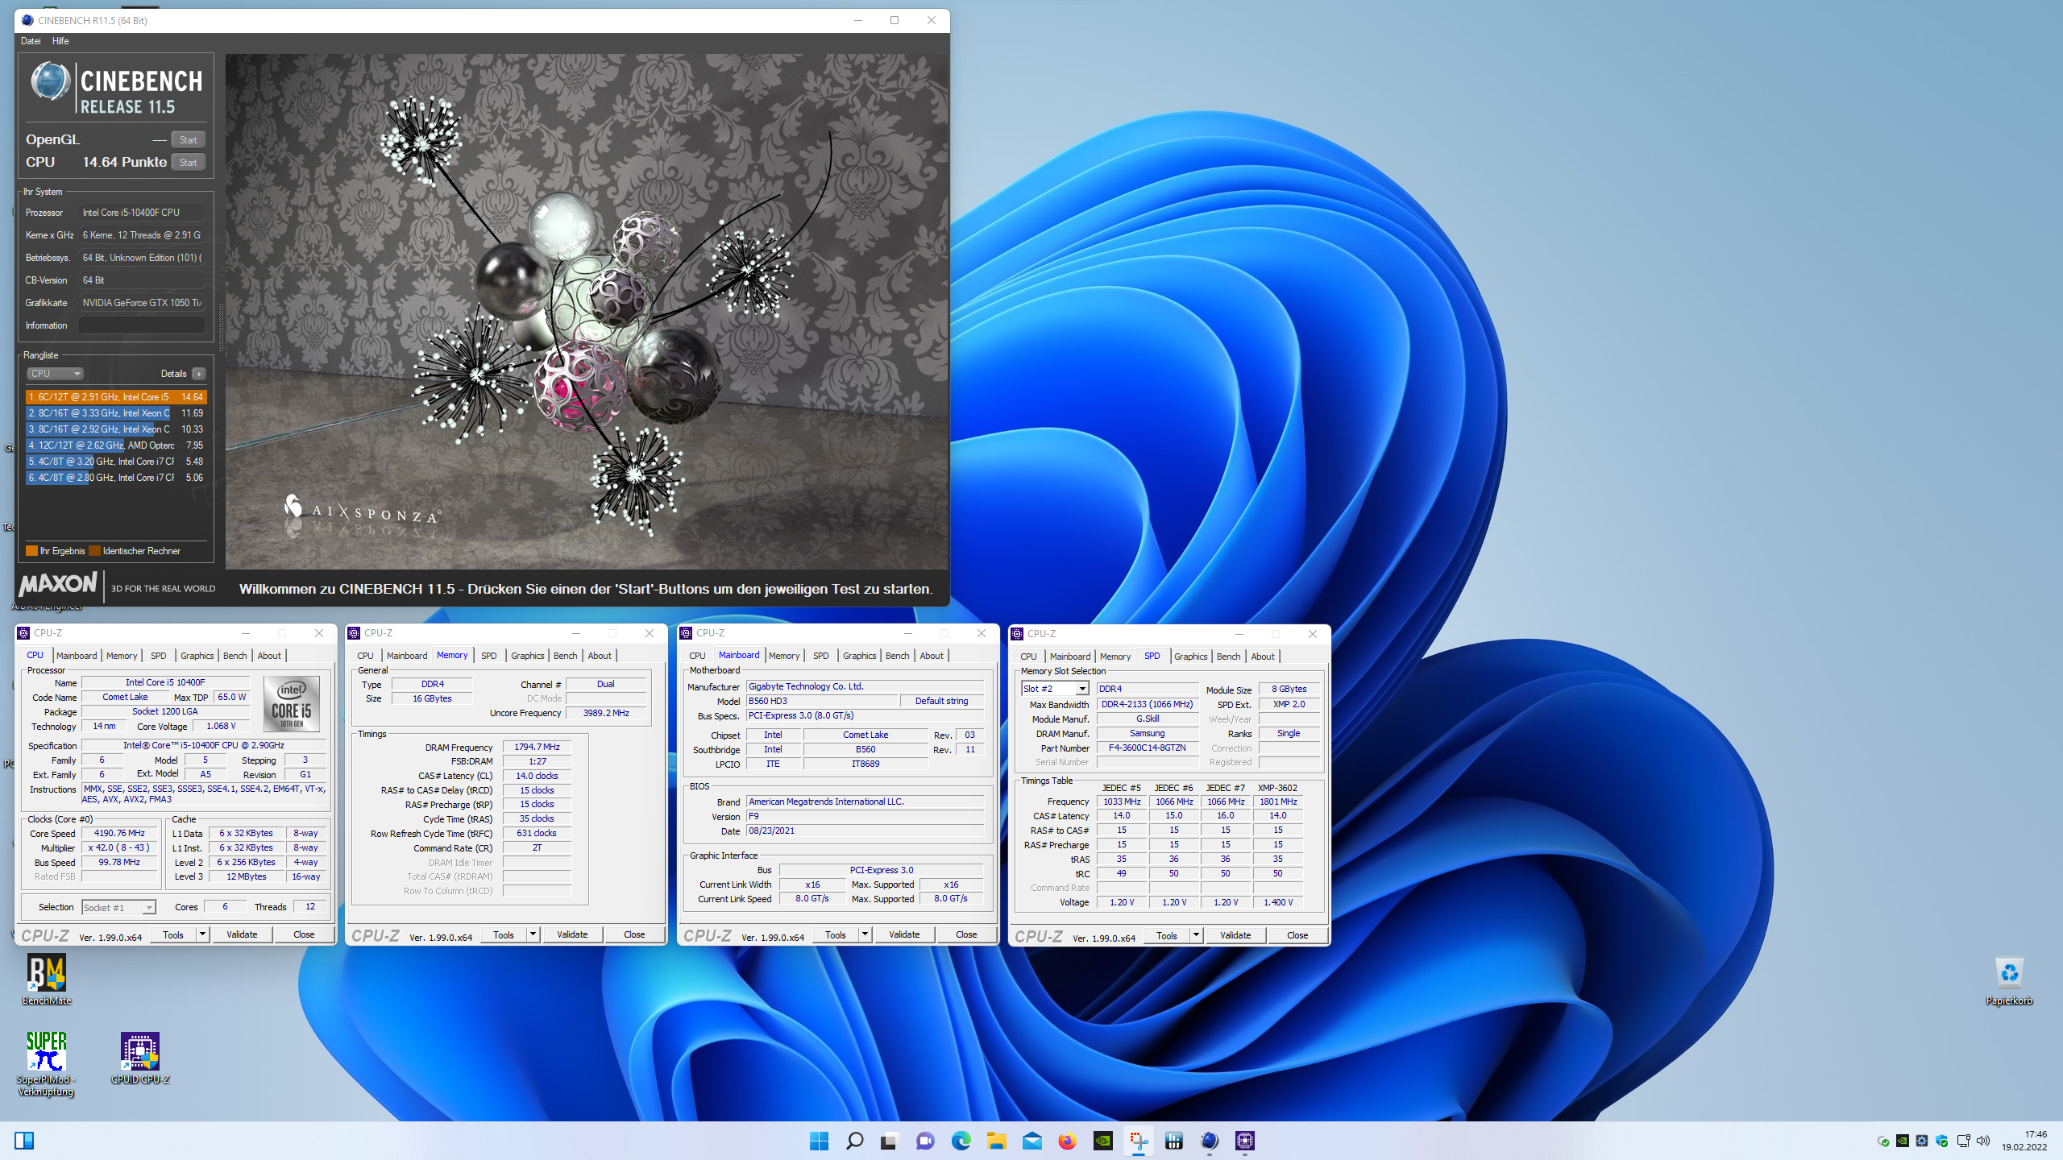Open the Slot #2 memory slot dropdown
Image resolution: width=2063 pixels, height=1160 pixels.
[1055, 689]
